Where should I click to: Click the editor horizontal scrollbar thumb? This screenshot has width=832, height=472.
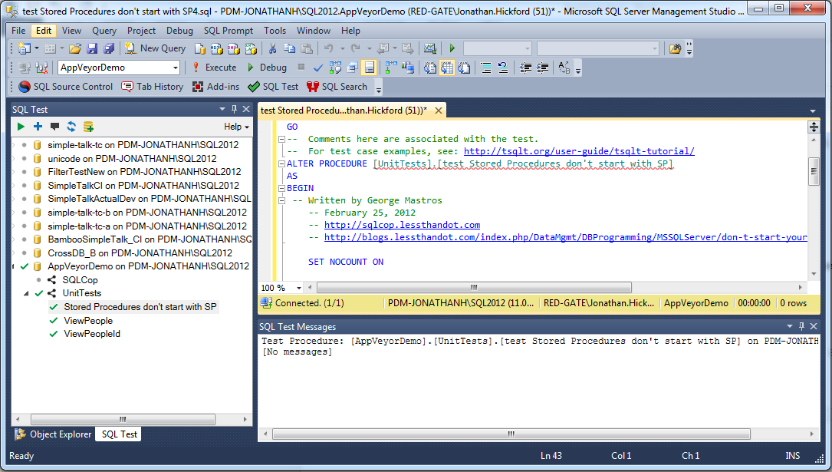pyautogui.click(x=474, y=288)
